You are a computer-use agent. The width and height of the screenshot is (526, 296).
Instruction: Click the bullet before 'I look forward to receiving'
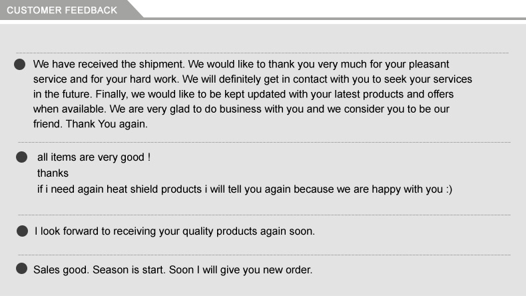(22, 231)
